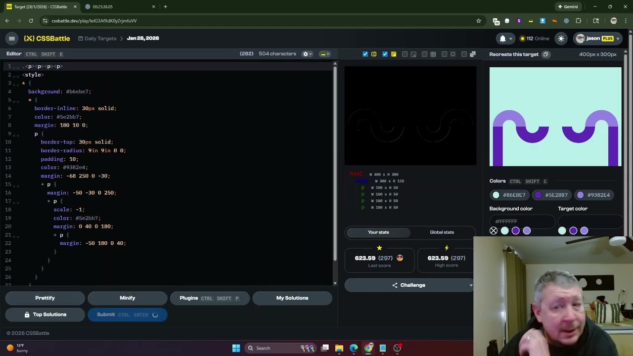The height and width of the screenshot is (356, 633).
Task: Open the Windows Start menu
Action: (236, 348)
